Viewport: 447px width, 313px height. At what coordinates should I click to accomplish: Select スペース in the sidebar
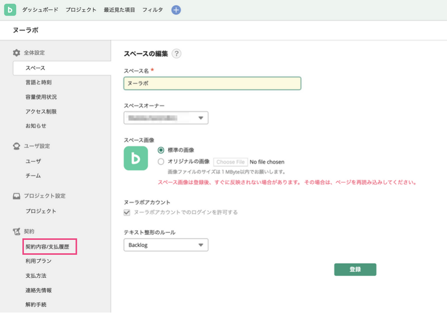pyautogui.click(x=62, y=68)
